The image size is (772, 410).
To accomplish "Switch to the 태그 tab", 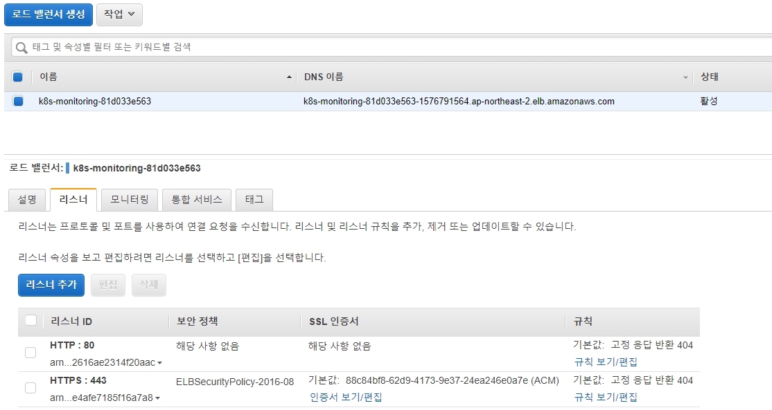I will click(254, 199).
